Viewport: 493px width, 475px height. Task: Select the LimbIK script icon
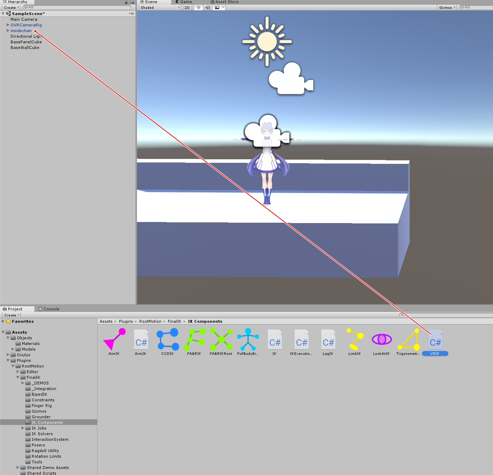[x=355, y=339]
